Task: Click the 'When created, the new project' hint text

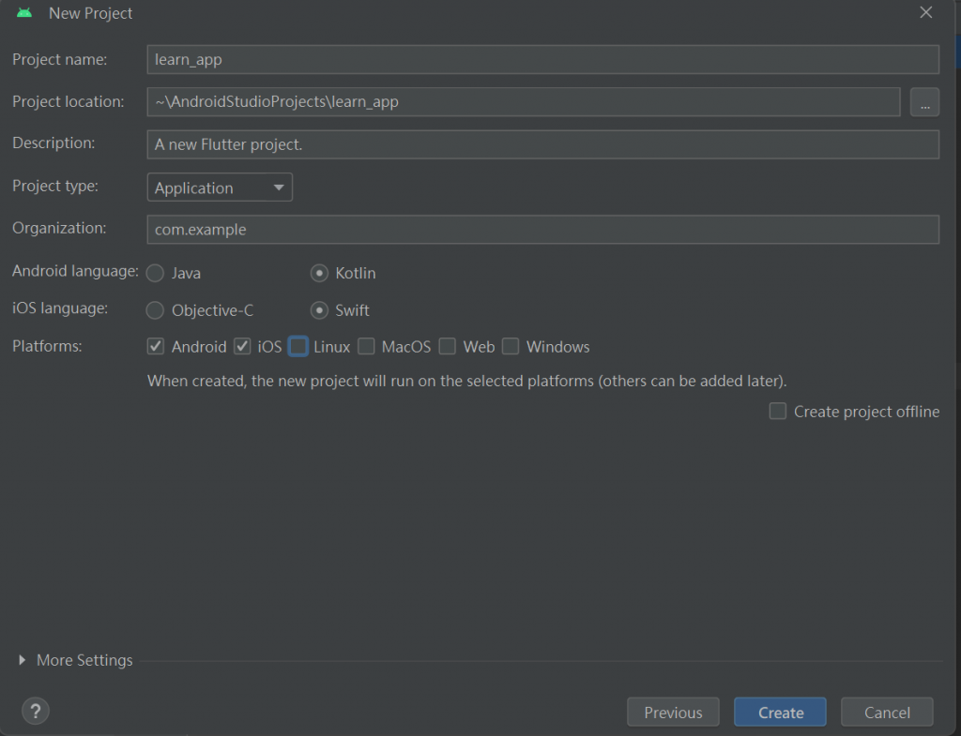Action: pyautogui.click(x=467, y=381)
